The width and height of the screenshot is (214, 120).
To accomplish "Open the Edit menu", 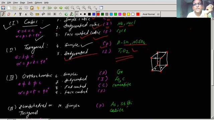I will tap(9, 3).
